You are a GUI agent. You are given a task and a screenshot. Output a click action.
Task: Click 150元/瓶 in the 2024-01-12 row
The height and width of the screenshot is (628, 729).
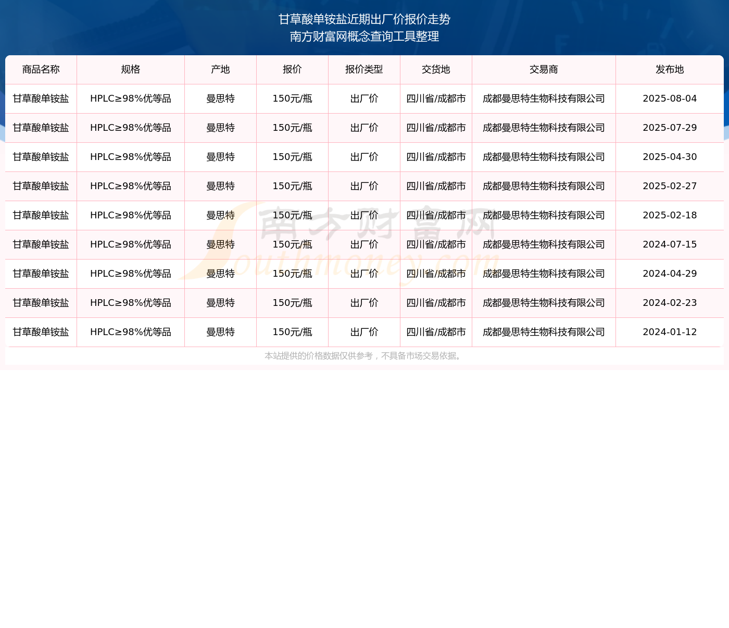click(292, 332)
